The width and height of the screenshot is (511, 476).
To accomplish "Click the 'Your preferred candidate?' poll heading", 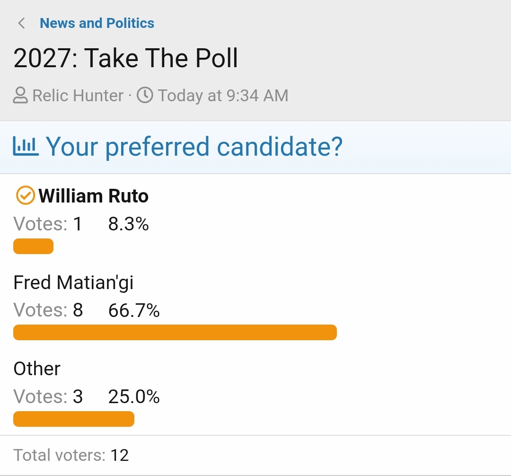I will click(194, 146).
